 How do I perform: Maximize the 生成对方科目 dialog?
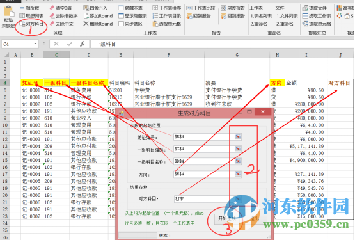pyautogui.click(x=249, y=112)
